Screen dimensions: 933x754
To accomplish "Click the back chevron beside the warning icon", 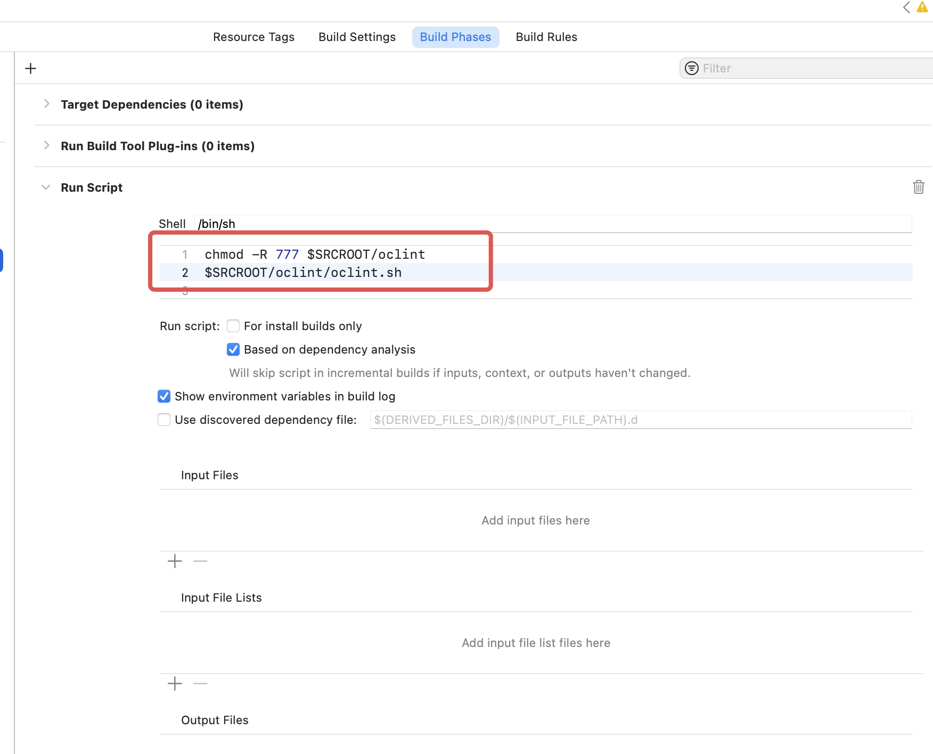I will tap(906, 7).
